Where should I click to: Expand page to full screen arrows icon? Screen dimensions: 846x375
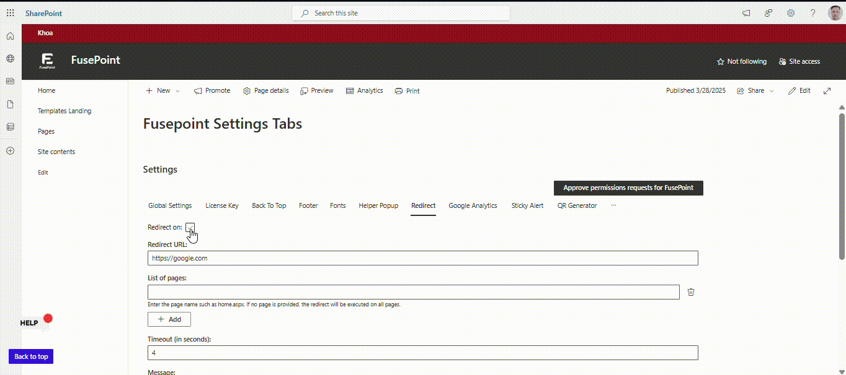pyautogui.click(x=827, y=91)
